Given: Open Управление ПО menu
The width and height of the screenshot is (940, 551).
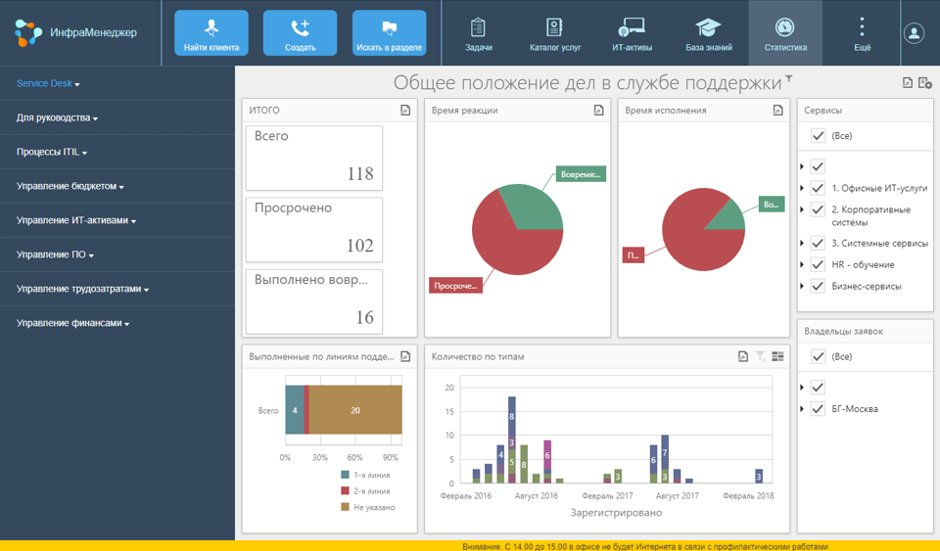Looking at the screenshot, I should (x=55, y=254).
